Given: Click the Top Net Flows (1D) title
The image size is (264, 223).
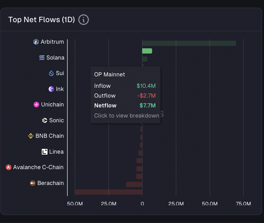Looking at the screenshot, I should click(41, 20).
